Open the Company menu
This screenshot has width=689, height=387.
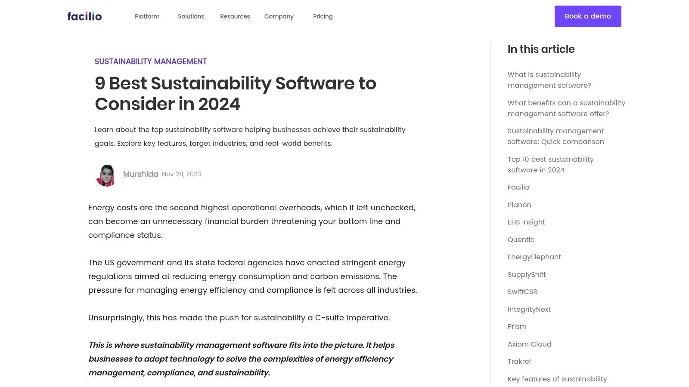pos(279,16)
